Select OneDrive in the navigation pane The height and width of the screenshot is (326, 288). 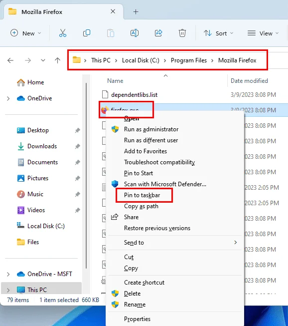34,98
